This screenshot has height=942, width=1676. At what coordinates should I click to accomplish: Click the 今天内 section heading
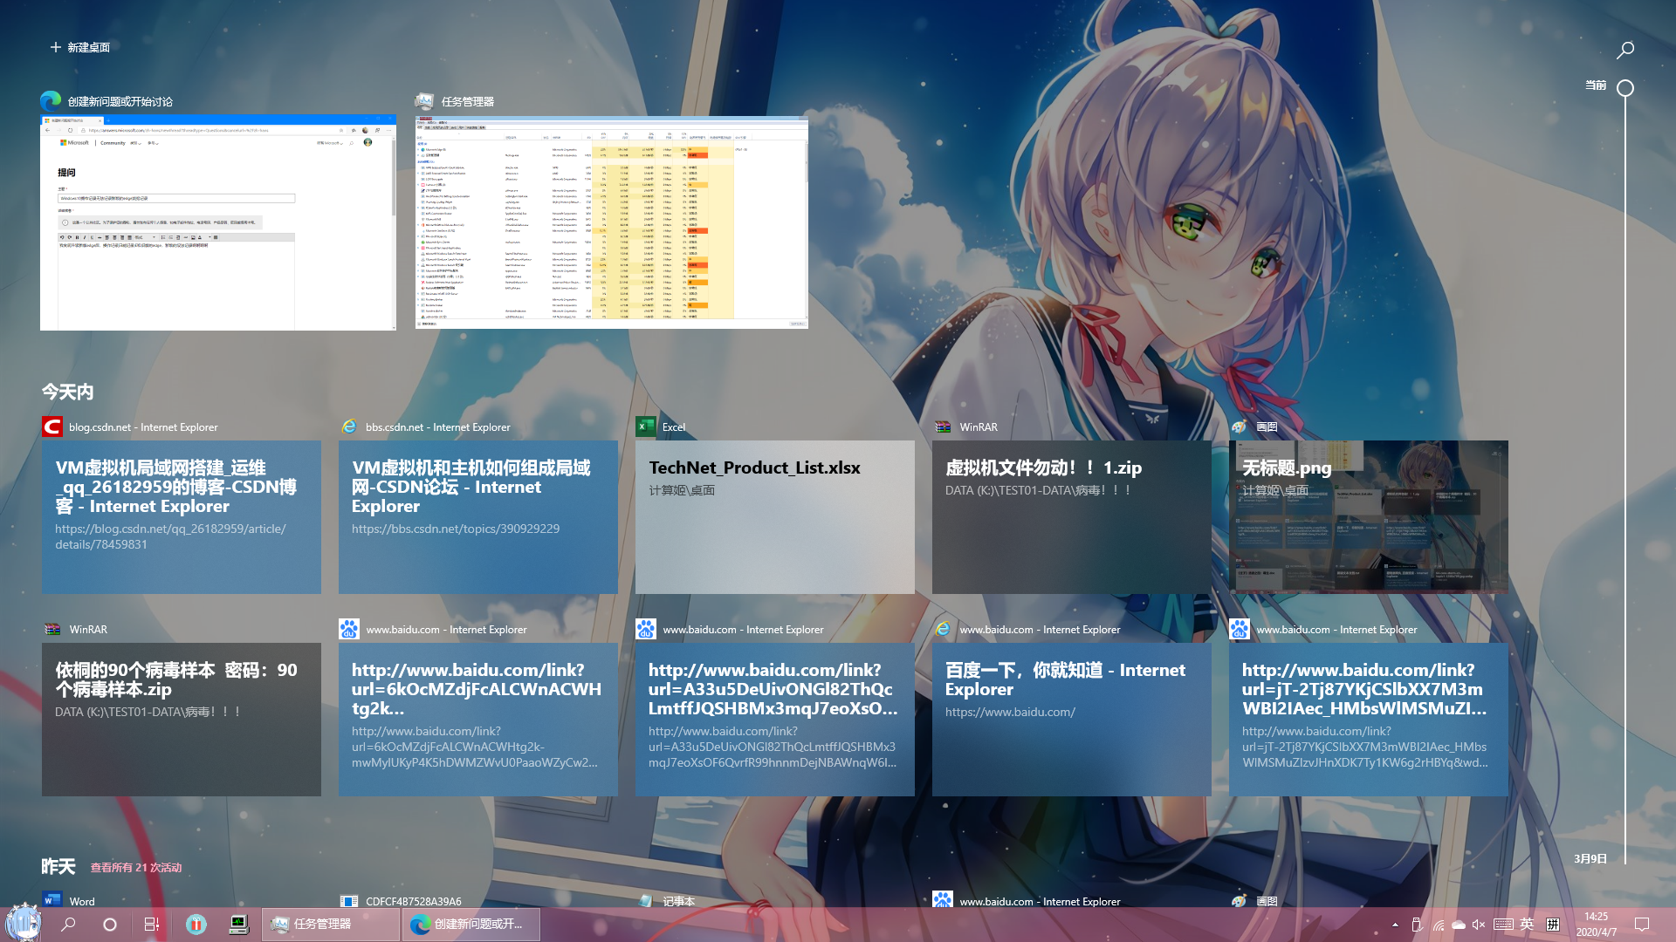(x=68, y=392)
